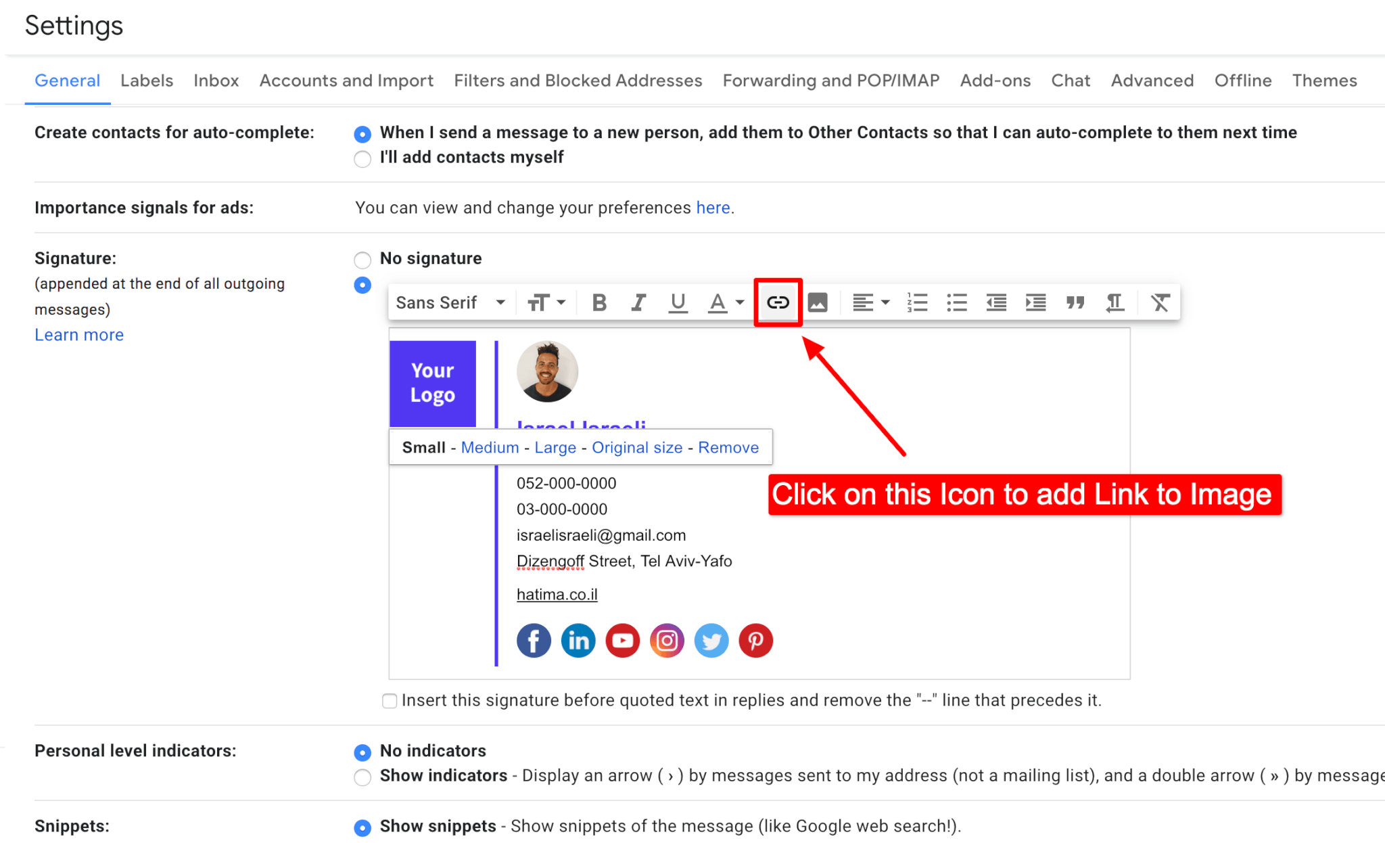Screen dimensions: 1385x843
Task: Click the insert image icon
Action: [x=817, y=303]
